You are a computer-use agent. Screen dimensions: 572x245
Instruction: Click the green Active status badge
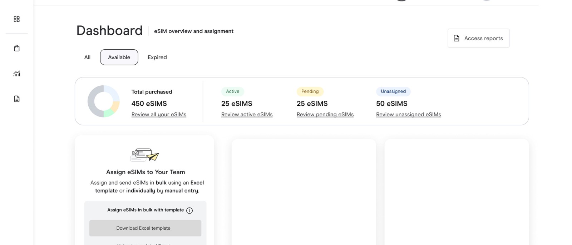232,91
